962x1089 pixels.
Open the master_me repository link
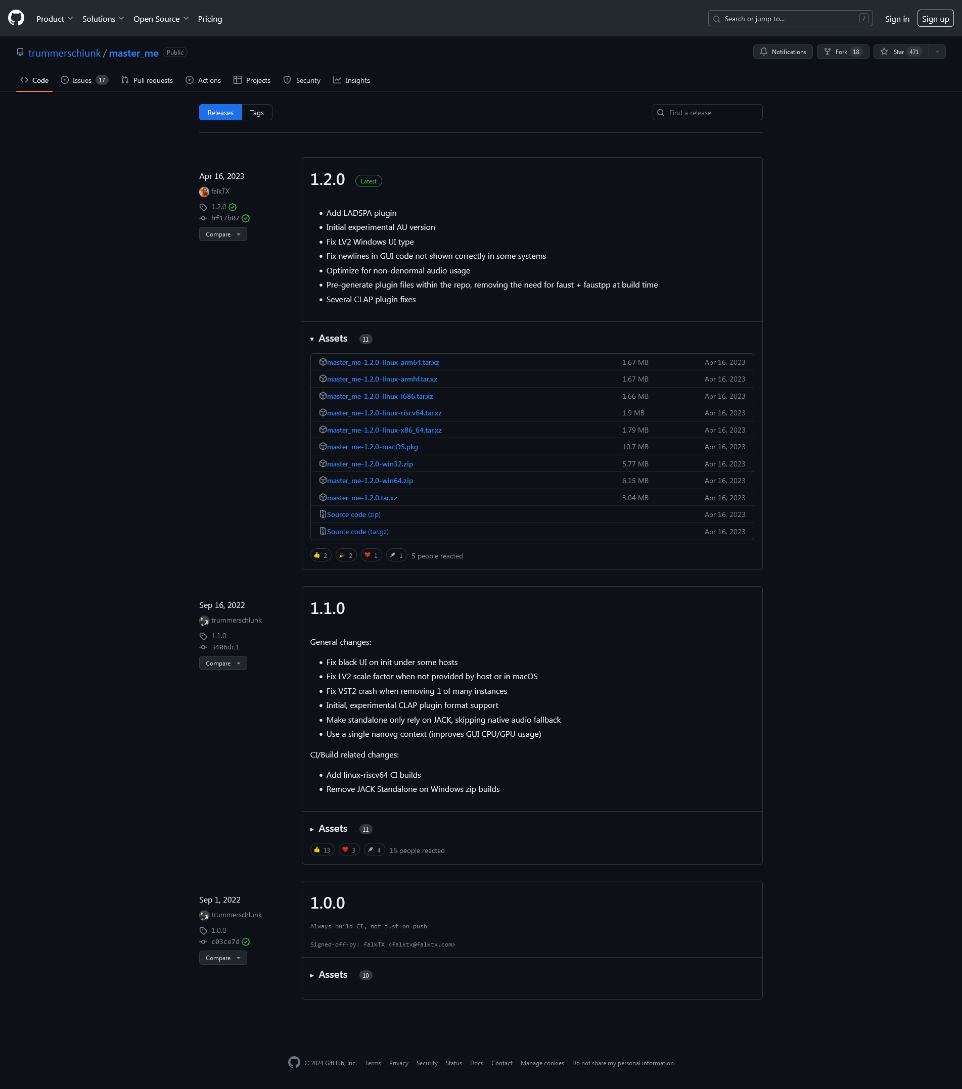pyautogui.click(x=134, y=53)
